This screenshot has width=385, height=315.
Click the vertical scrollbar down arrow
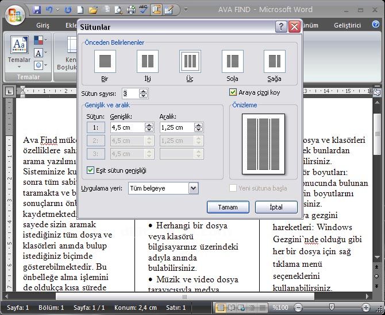point(377,256)
